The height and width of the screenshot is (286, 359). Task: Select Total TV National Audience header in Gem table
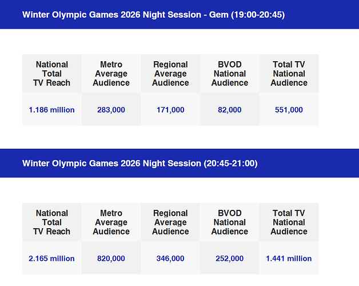pos(289,74)
